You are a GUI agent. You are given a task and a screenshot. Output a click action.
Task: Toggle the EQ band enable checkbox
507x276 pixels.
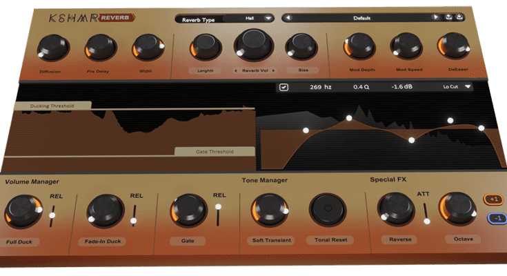[x=284, y=88]
